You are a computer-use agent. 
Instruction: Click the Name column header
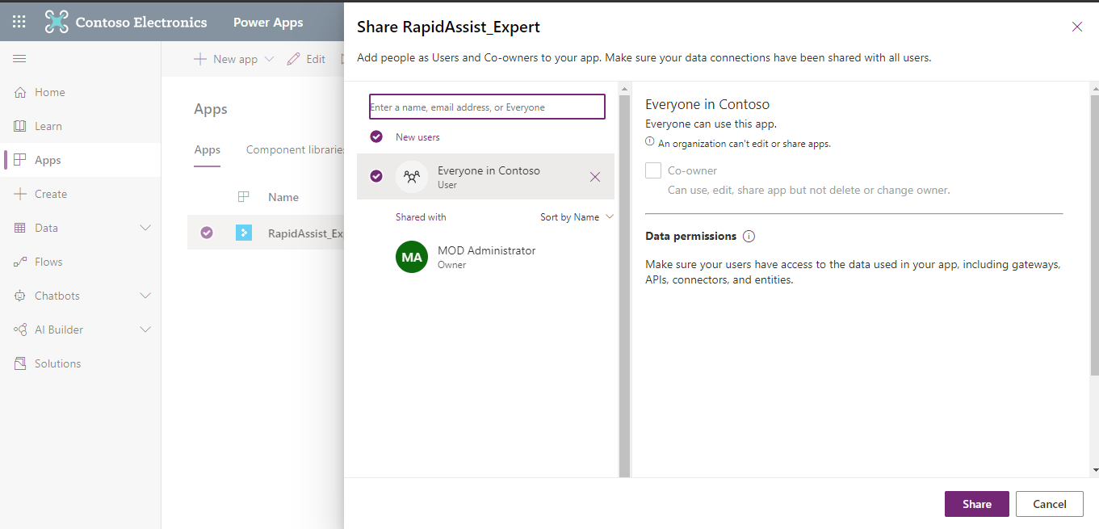pos(283,197)
